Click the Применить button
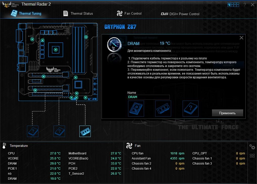The height and width of the screenshot is (184, 257). point(227,113)
